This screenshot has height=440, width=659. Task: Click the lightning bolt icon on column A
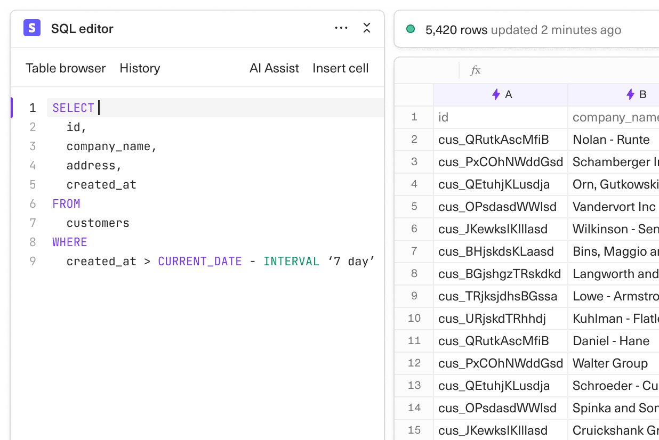pyautogui.click(x=495, y=94)
